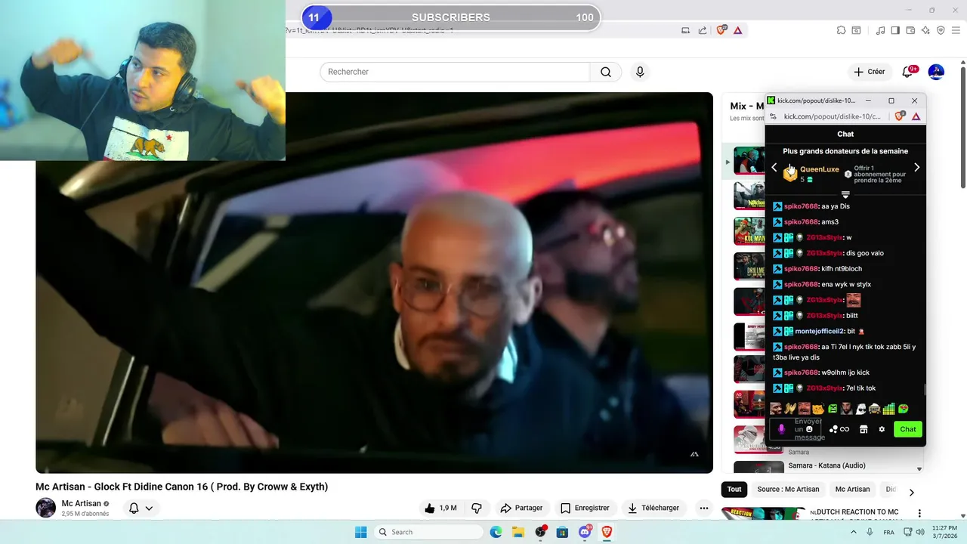
Task: Click the Mc Artisan channel avatar
Action: pos(46,508)
